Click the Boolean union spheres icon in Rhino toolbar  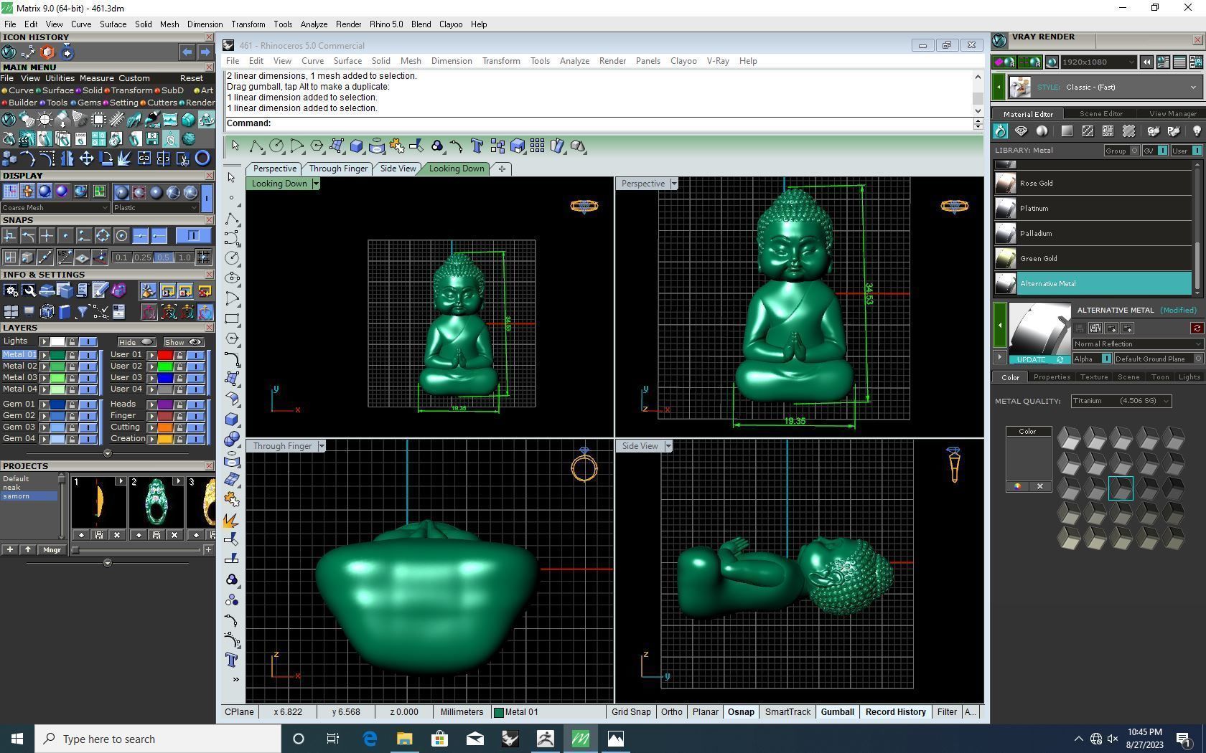pyautogui.click(x=437, y=146)
